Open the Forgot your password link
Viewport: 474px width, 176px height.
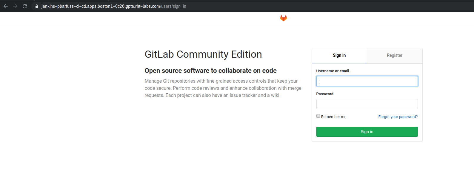click(x=398, y=117)
